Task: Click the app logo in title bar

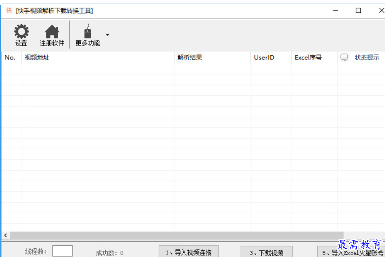Action: click(9, 11)
